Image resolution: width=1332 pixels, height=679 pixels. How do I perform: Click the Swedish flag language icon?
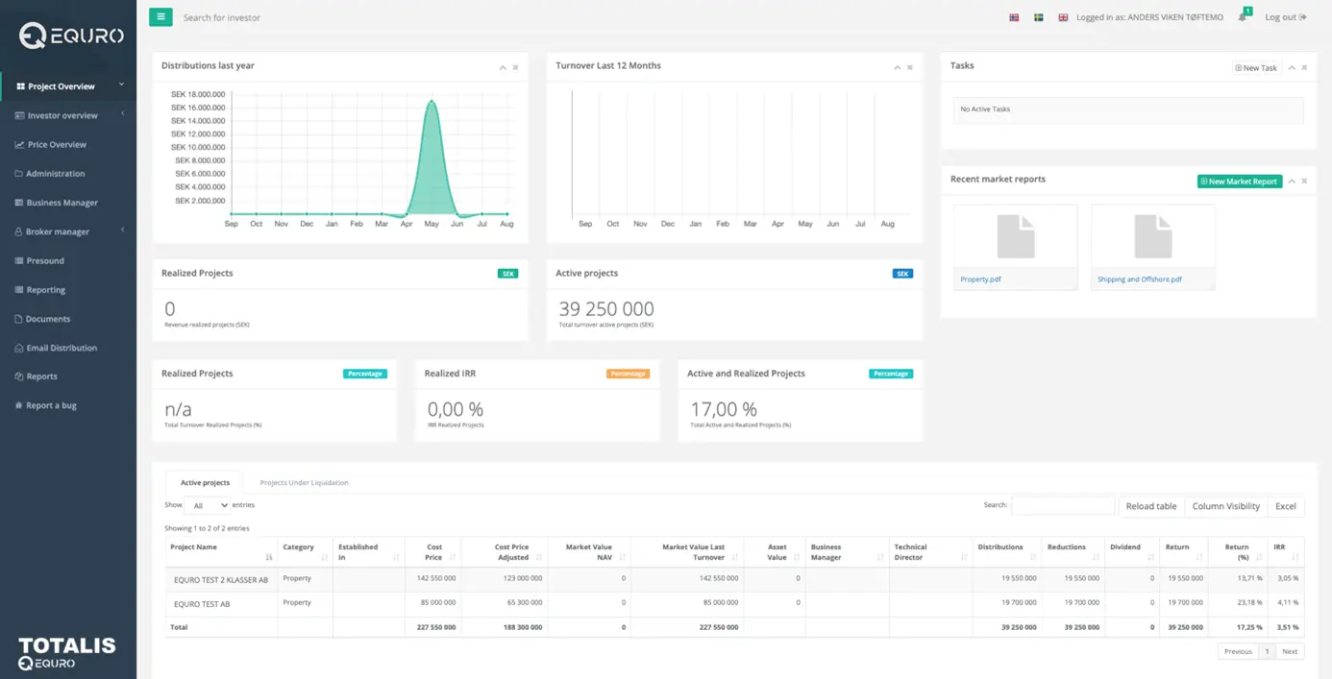point(1038,17)
